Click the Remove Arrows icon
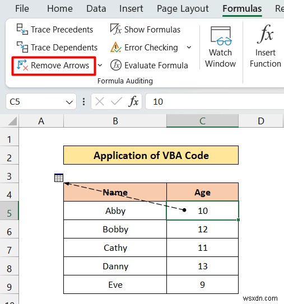This screenshot has width=284, height=304. (x=22, y=65)
